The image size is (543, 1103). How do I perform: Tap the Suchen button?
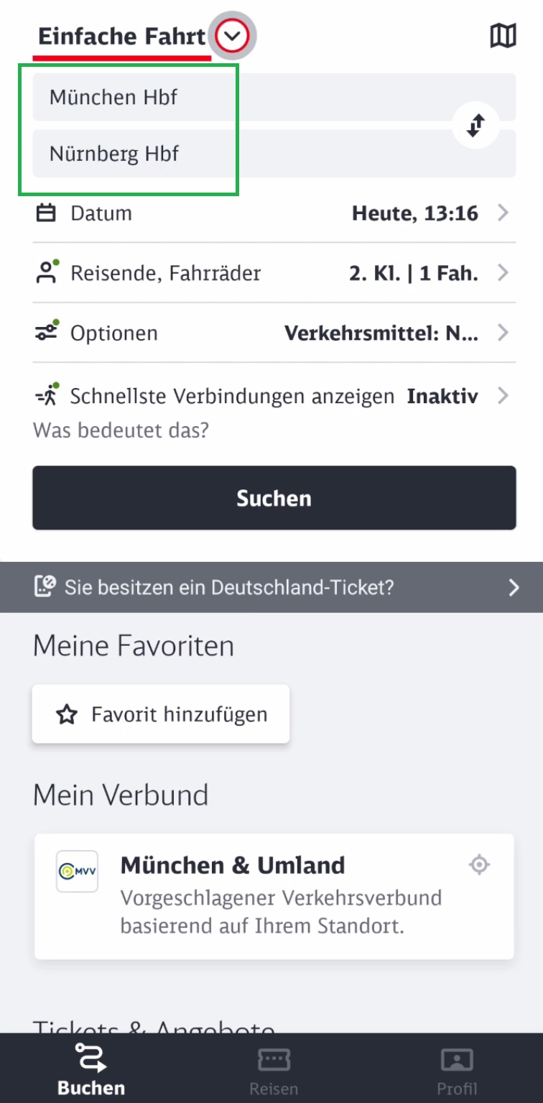point(274,498)
